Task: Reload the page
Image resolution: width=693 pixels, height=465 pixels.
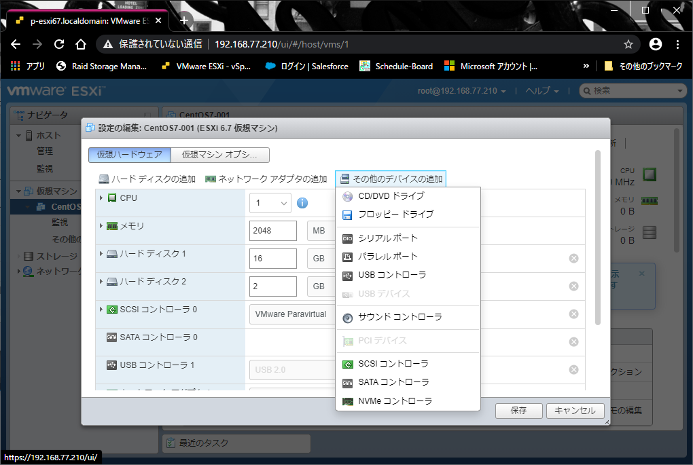Action: [59, 44]
